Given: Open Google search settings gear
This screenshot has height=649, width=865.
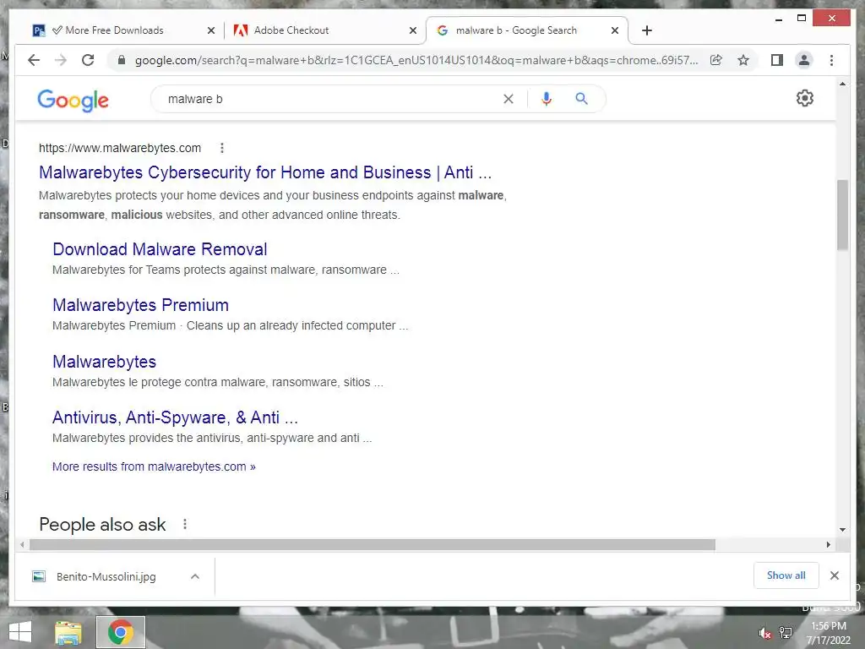Looking at the screenshot, I should (805, 98).
